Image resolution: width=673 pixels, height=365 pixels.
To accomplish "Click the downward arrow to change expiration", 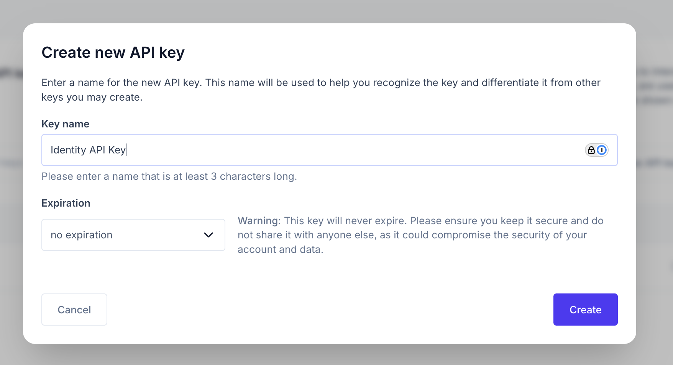I will pos(208,235).
